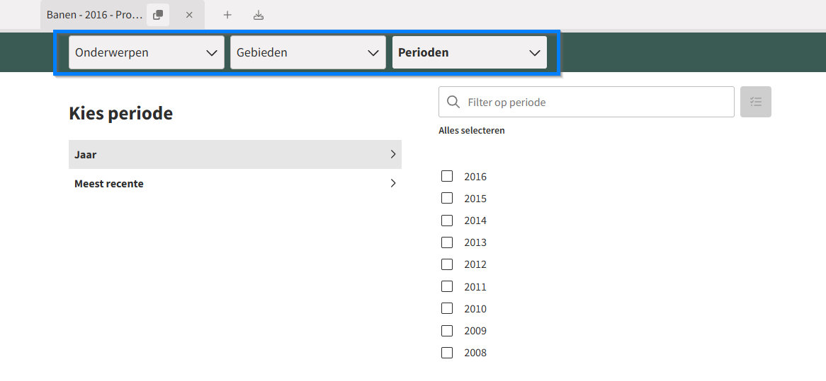
Task: Open the Meest recente category
Action: [235, 183]
